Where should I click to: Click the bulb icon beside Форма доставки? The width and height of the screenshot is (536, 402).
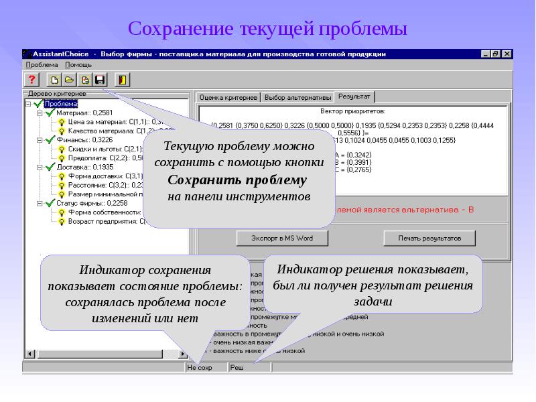click(x=62, y=176)
